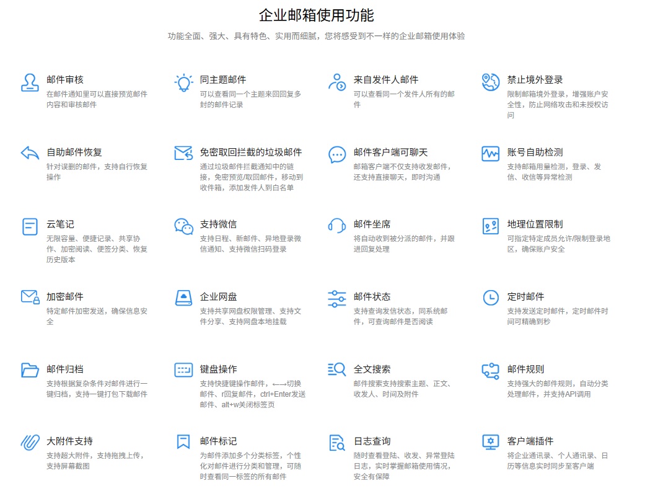
Task: Click the 邮件规则 heading
Action: pos(526,369)
